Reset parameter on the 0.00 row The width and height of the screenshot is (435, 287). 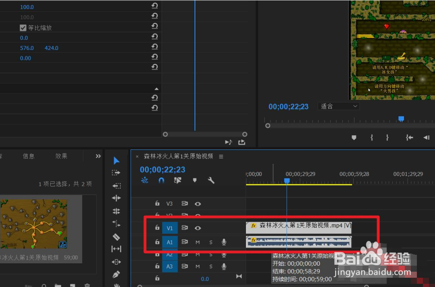click(x=155, y=57)
